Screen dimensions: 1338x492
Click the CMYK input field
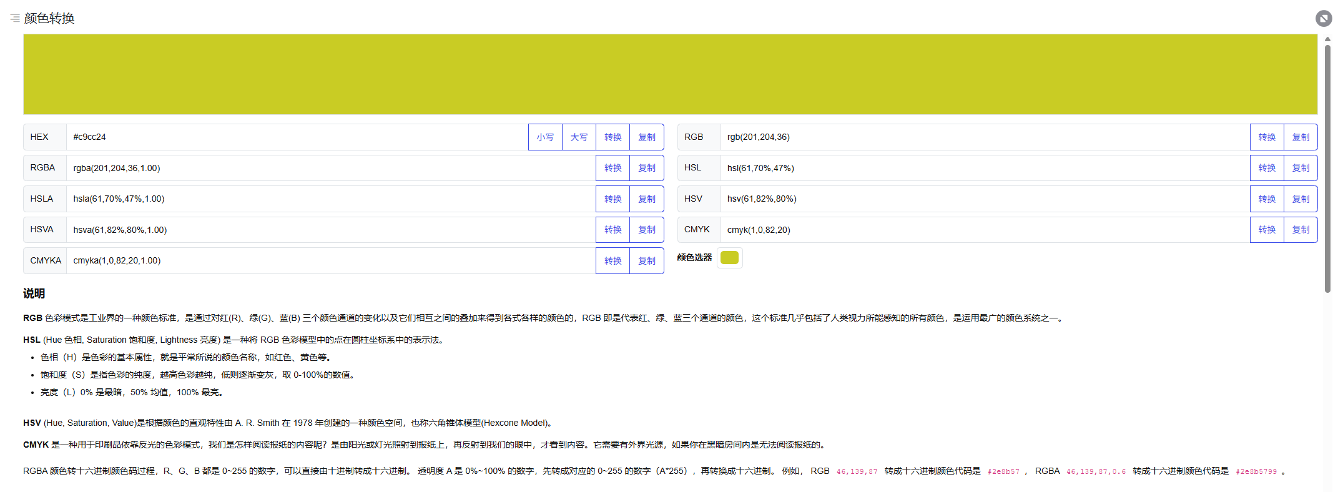coord(985,230)
